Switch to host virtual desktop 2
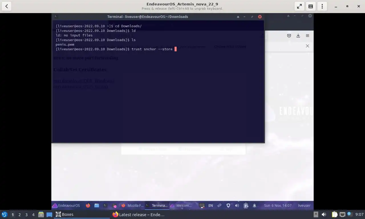The width and height of the screenshot is (365, 219). coord(19,214)
